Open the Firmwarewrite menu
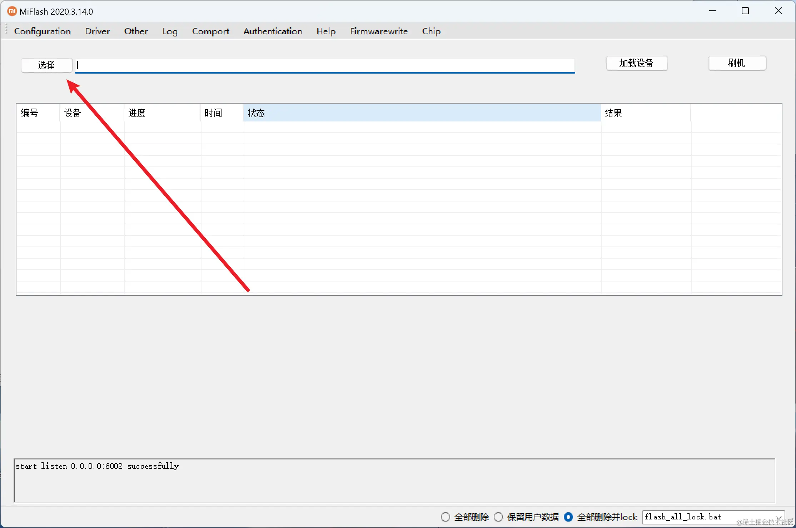This screenshot has width=796, height=528. 379,31
